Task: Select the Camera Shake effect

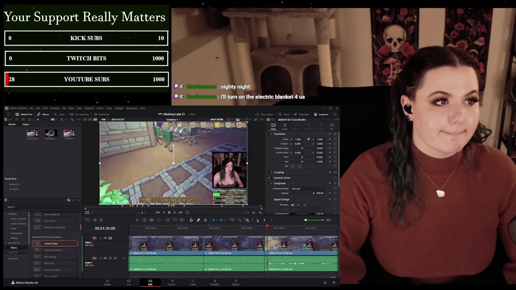Action: [55, 243]
